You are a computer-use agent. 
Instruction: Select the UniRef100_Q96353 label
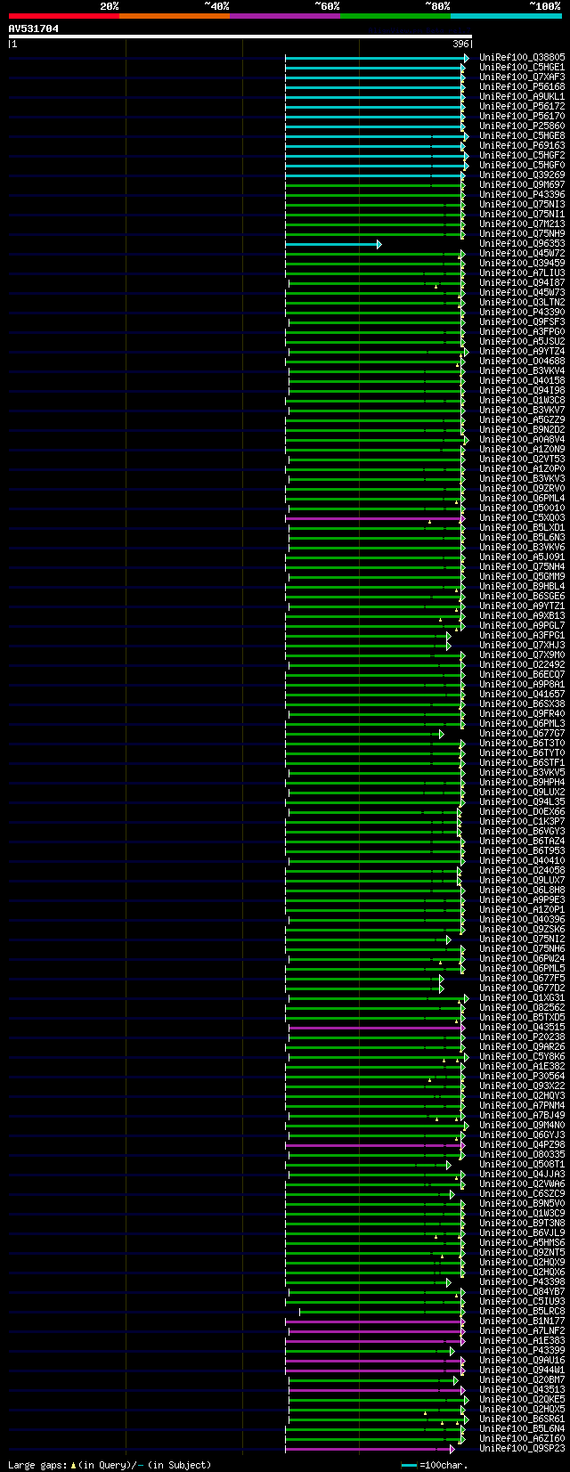(x=522, y=243)
